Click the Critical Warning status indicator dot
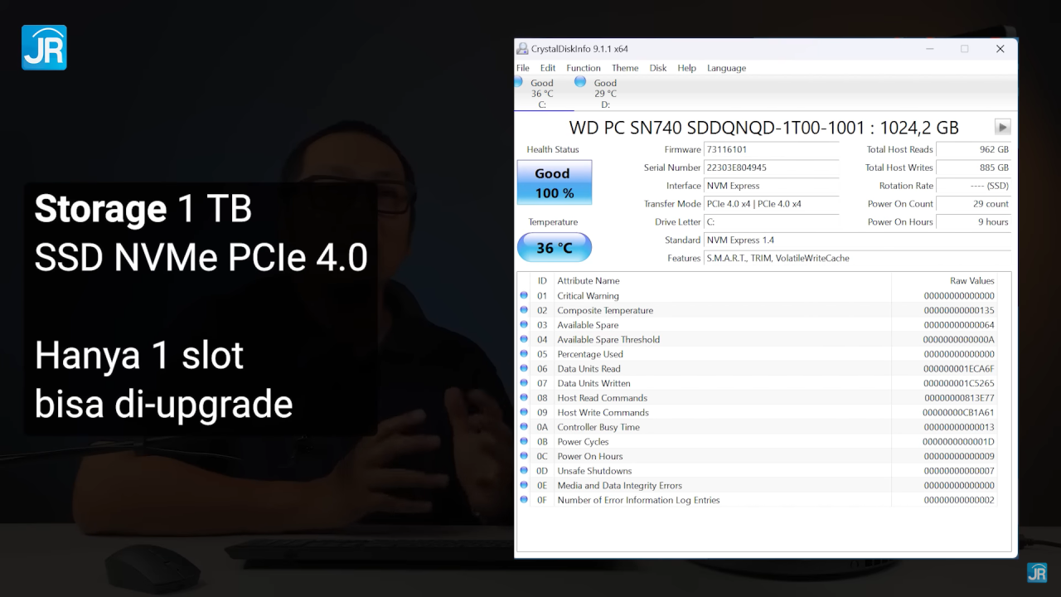This screenshot has width=1061, height=597. pos(524,295)
